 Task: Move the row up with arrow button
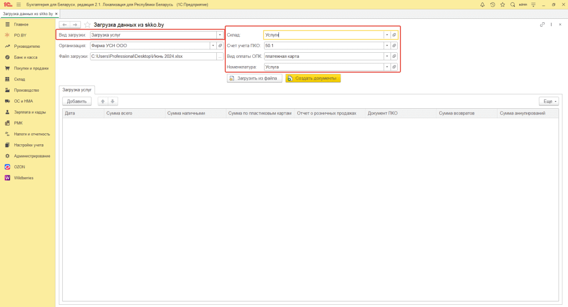[103, 102]
